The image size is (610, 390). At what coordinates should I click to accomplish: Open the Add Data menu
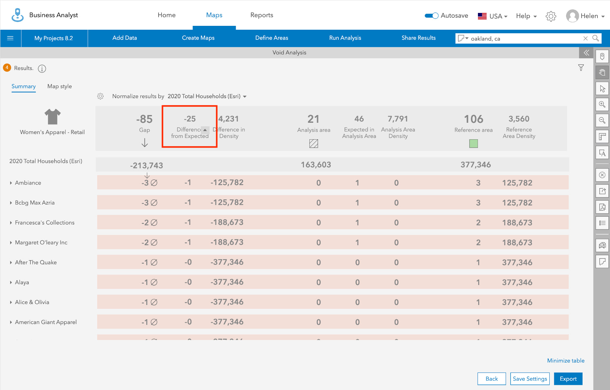(125, 38)
